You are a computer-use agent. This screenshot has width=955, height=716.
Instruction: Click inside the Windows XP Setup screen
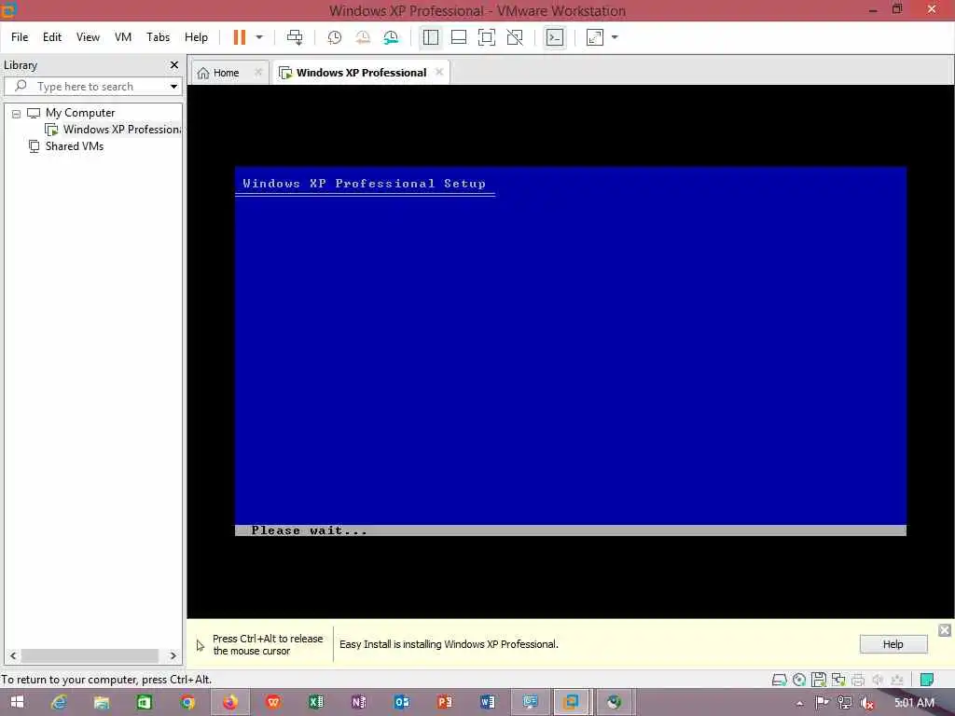coord(570,351)
